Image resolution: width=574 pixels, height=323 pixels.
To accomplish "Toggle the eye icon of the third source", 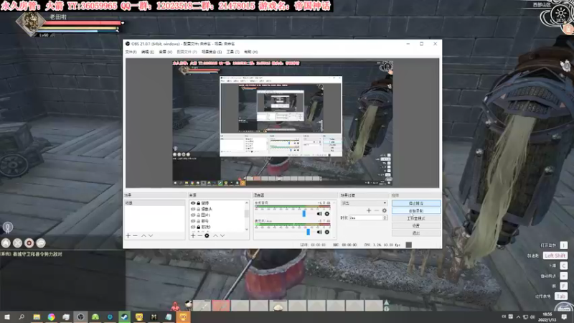I will (x=193, y=215).
